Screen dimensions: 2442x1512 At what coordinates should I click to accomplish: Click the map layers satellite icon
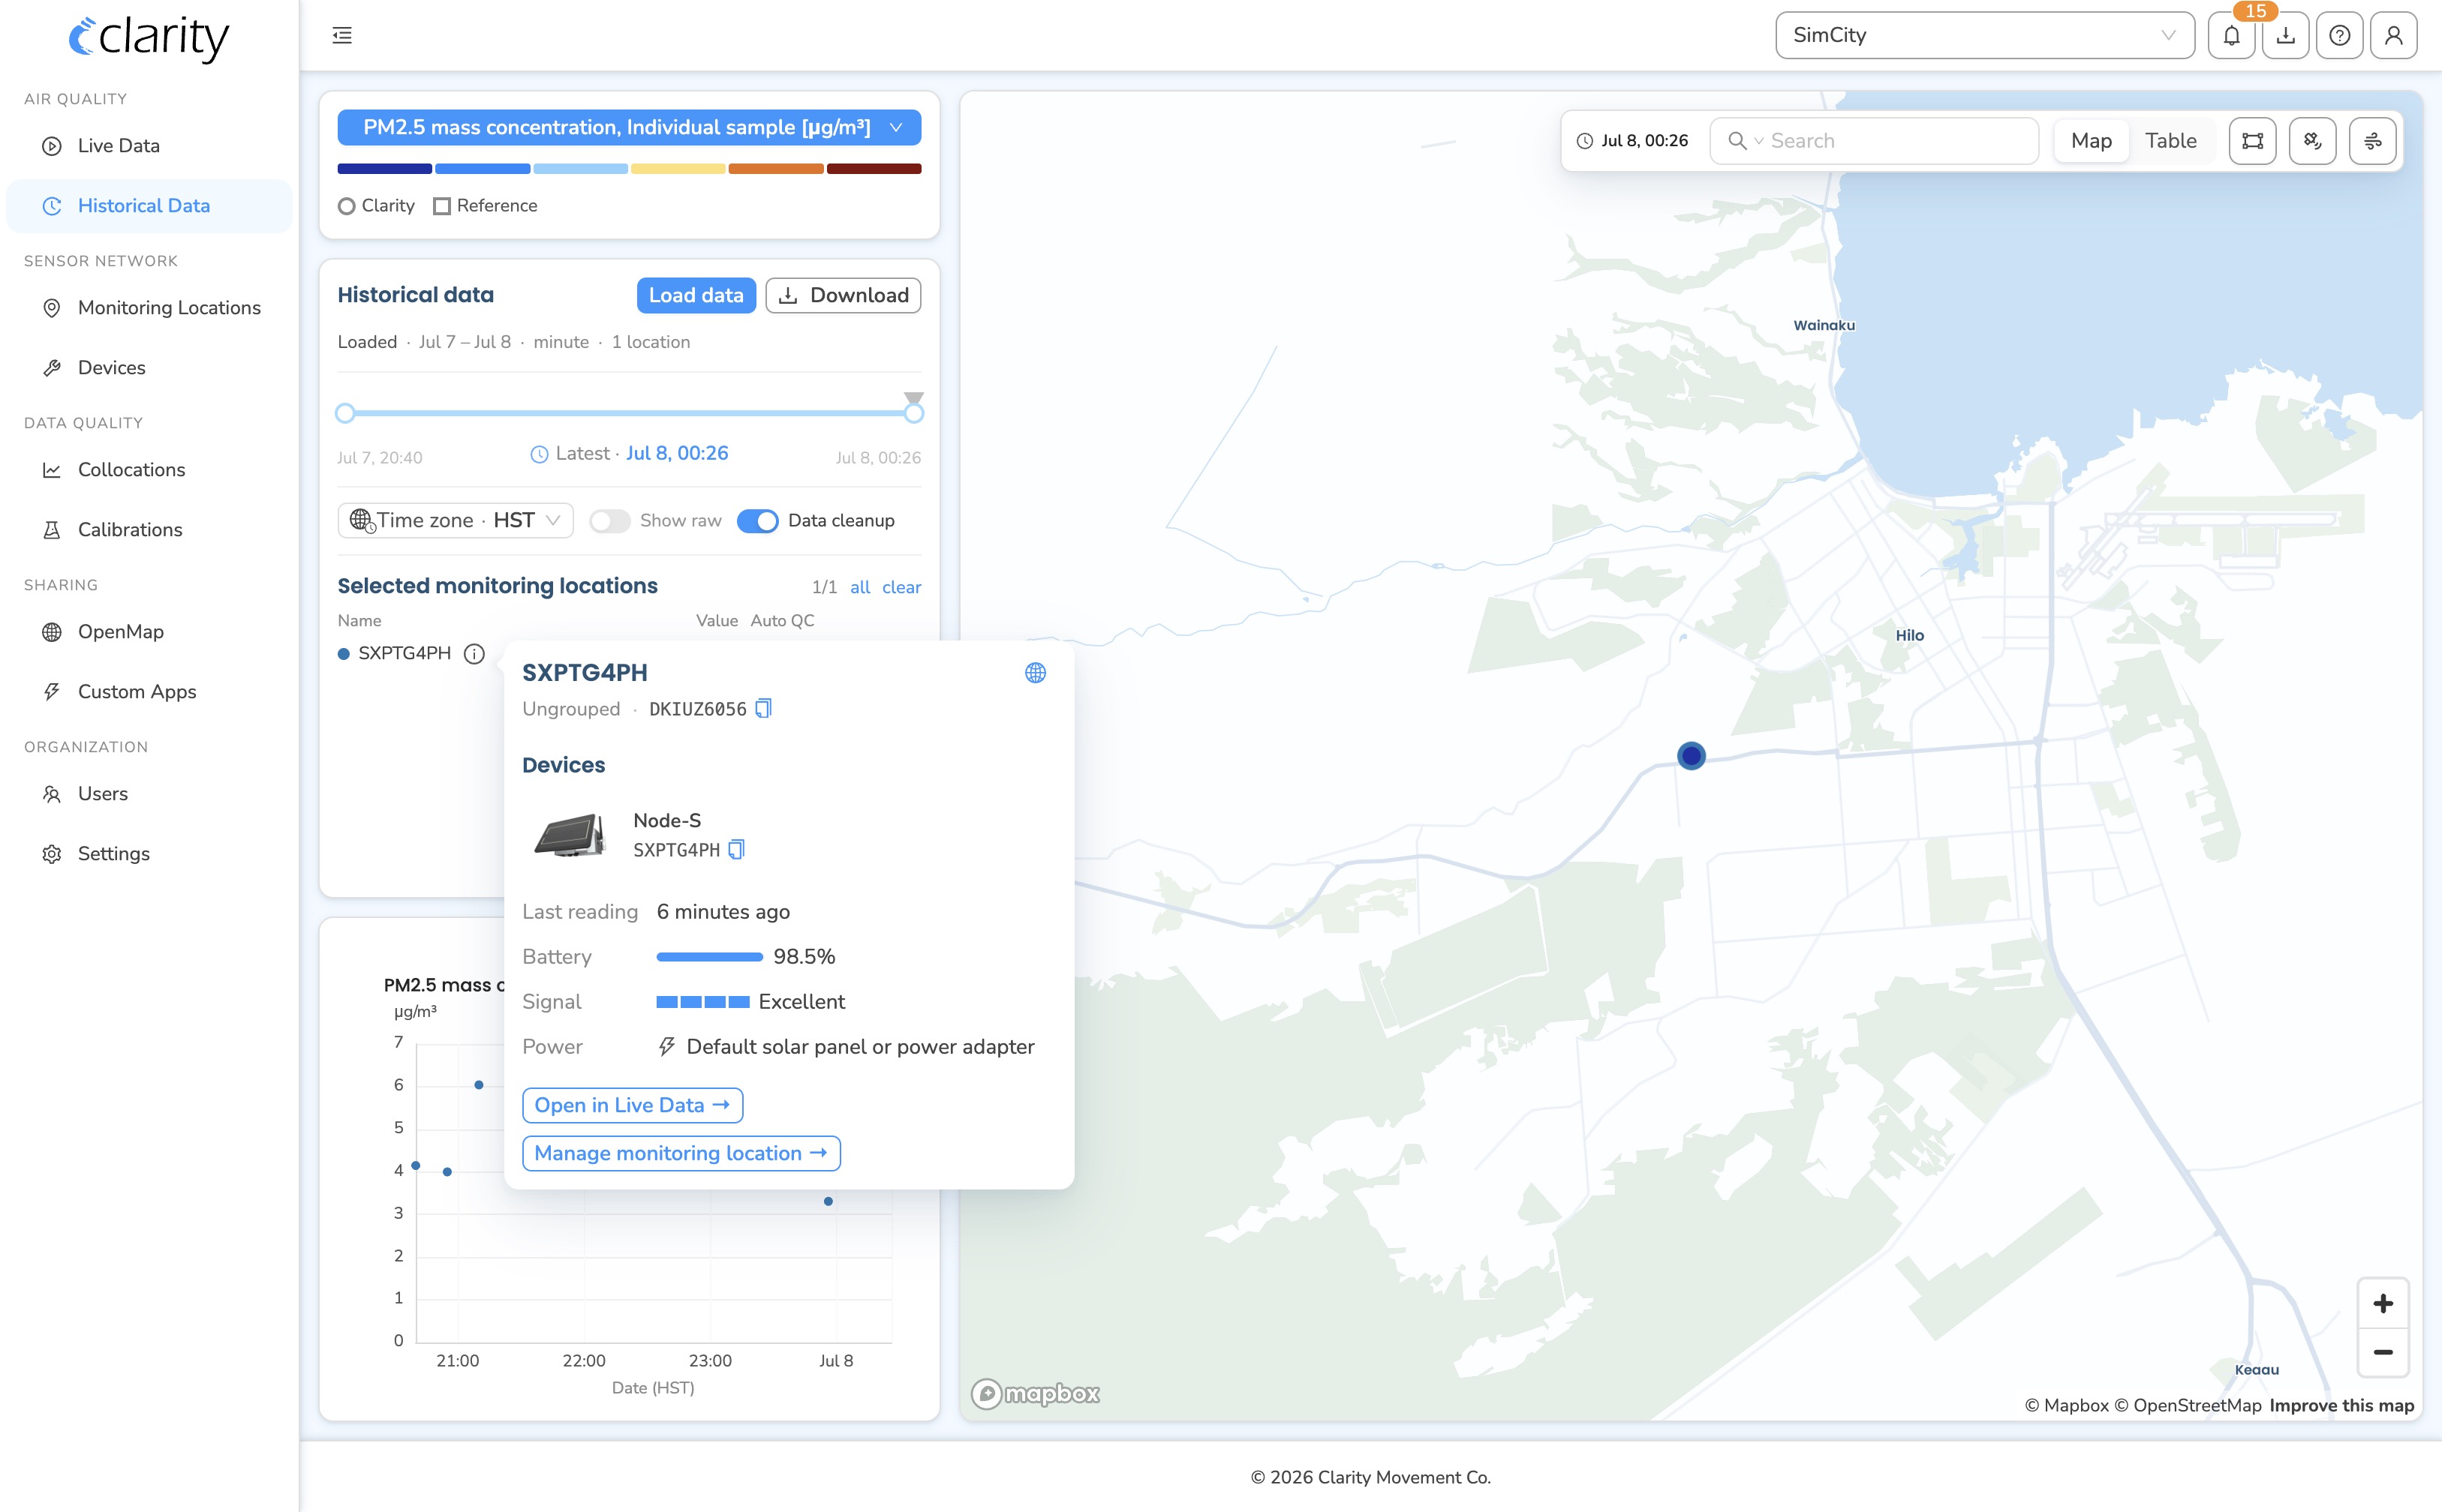[x=2312, y=141]
